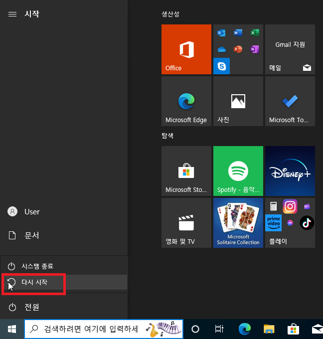Screen dimensions: 323x339
Task: Launch Edge from the taskbar
Action: click(x=245, y=329)
